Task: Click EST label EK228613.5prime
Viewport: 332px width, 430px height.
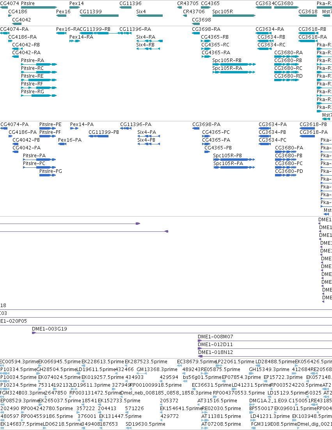Action: pos(103,361)
